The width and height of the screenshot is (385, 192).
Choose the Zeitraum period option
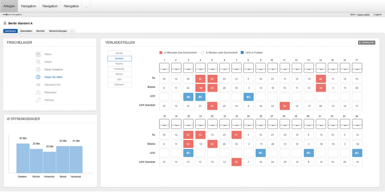(x=119, y=85)
